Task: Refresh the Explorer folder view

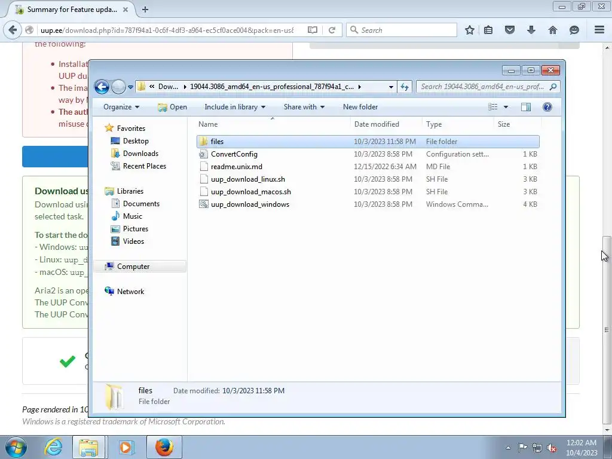Action: [405, 87]
